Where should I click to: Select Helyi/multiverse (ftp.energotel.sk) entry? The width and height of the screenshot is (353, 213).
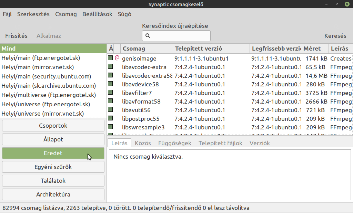click(x=53, y=95)
